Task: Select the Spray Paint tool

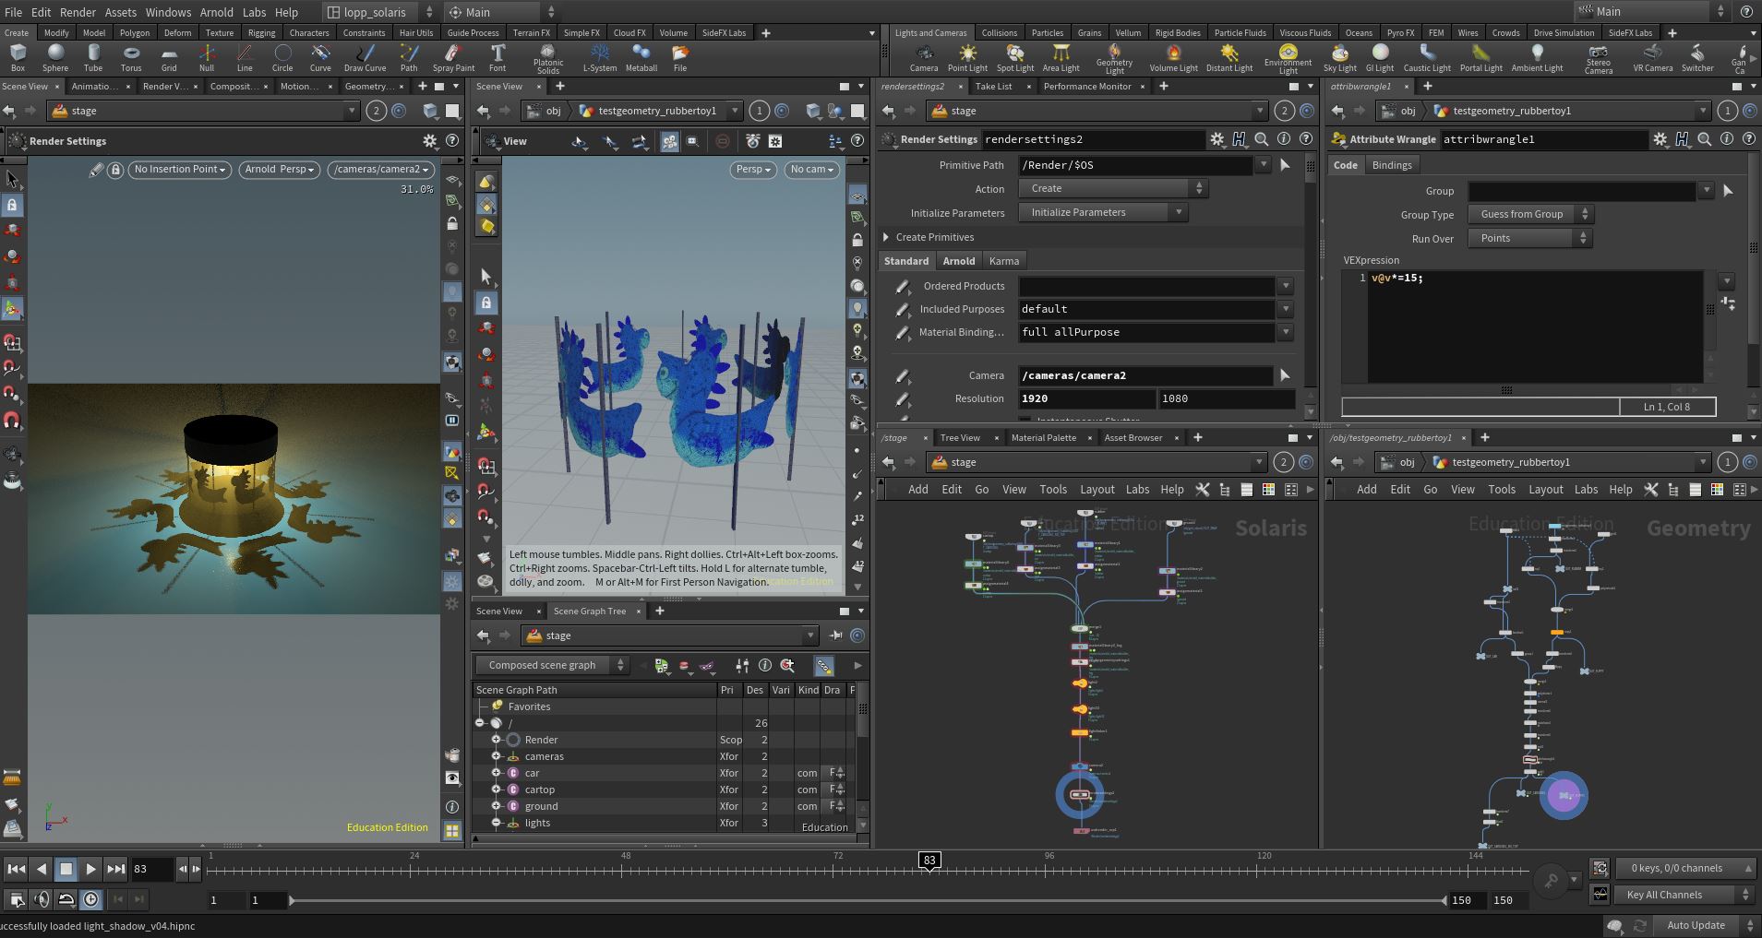Action: click(454, 57)
